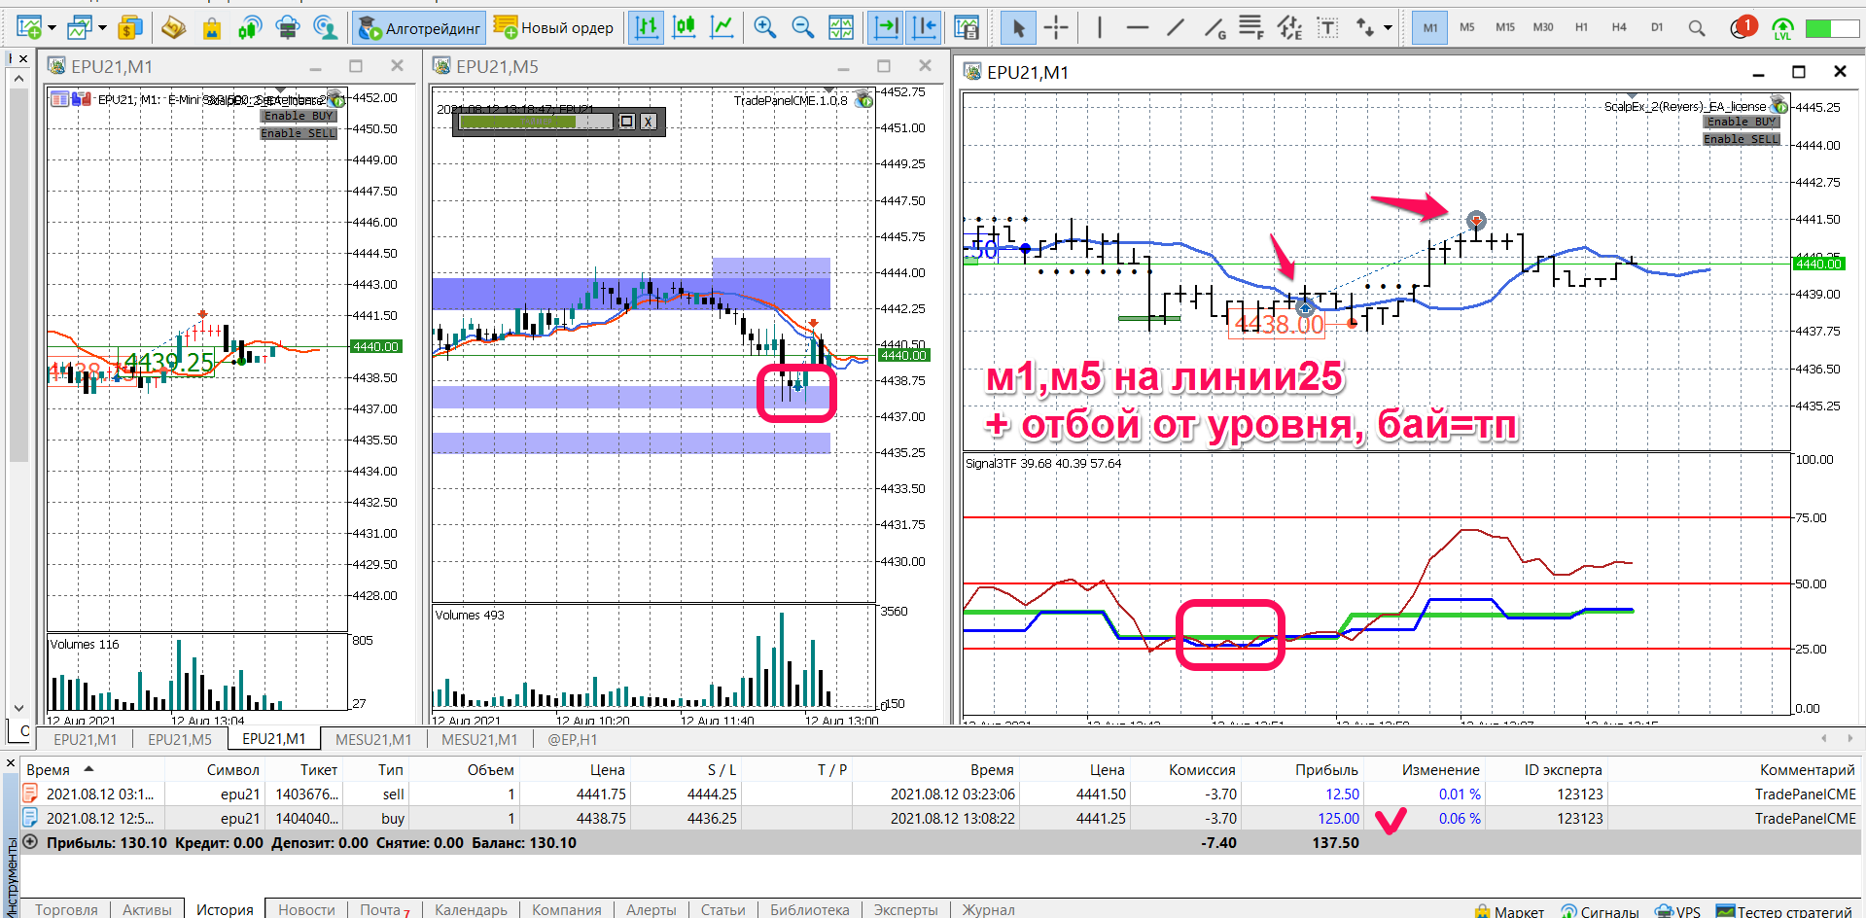The height and width of the screenshot is (918, 1866).
Task: Open the notifications icon with red badge
Action: coord(1743,27)
